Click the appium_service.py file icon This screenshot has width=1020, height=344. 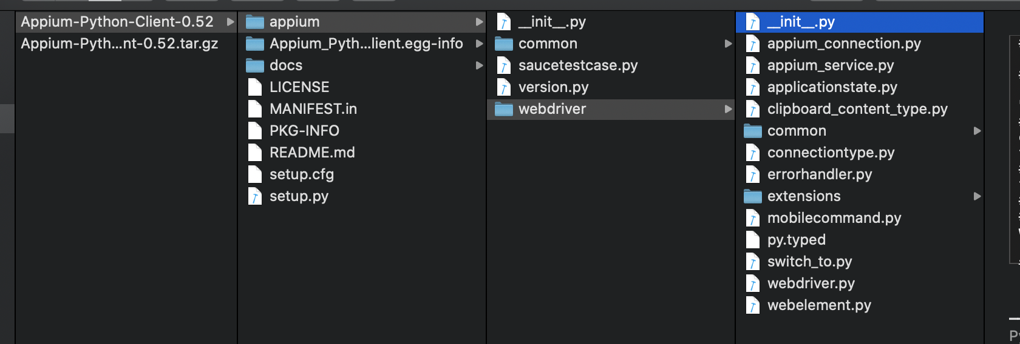(752, 65)
